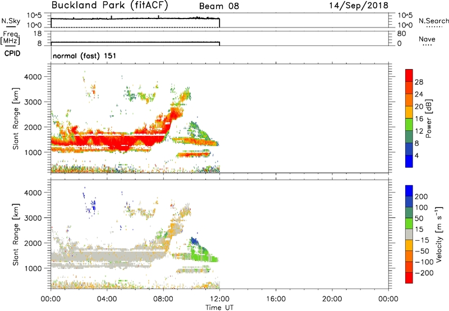Pick the blue bottom of power colorbar
The width and height of the screenshot is (449, 311).
click(409, 161)
